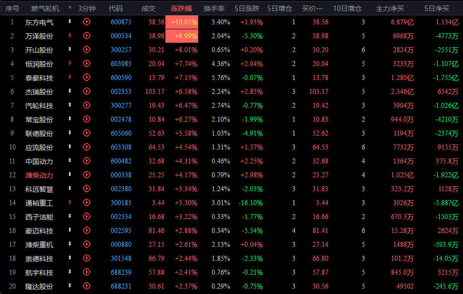
Task: Sort by the 涨跌幅 column header
Action: [181, 8]
